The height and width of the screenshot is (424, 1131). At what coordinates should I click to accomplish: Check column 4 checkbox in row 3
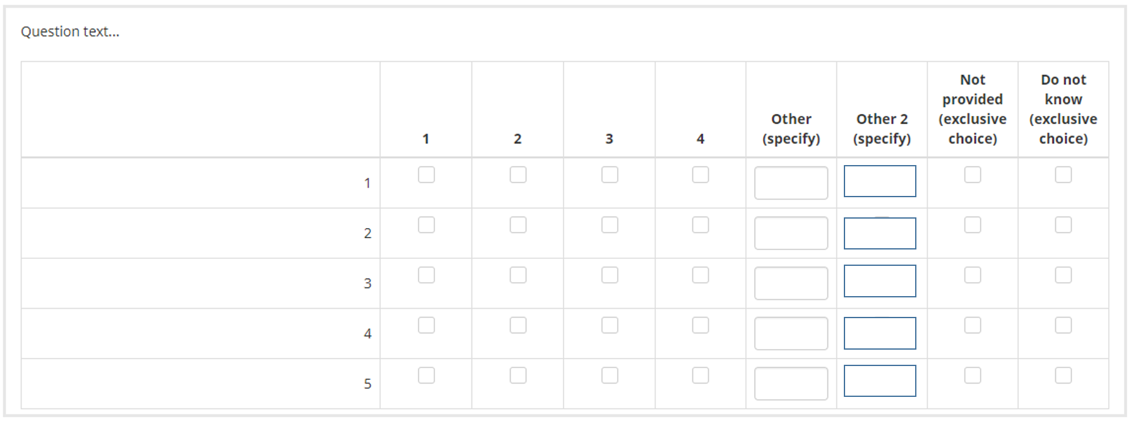(701, 275)
